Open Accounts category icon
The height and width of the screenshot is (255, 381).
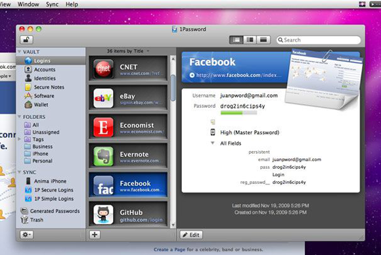click(28, 69)
